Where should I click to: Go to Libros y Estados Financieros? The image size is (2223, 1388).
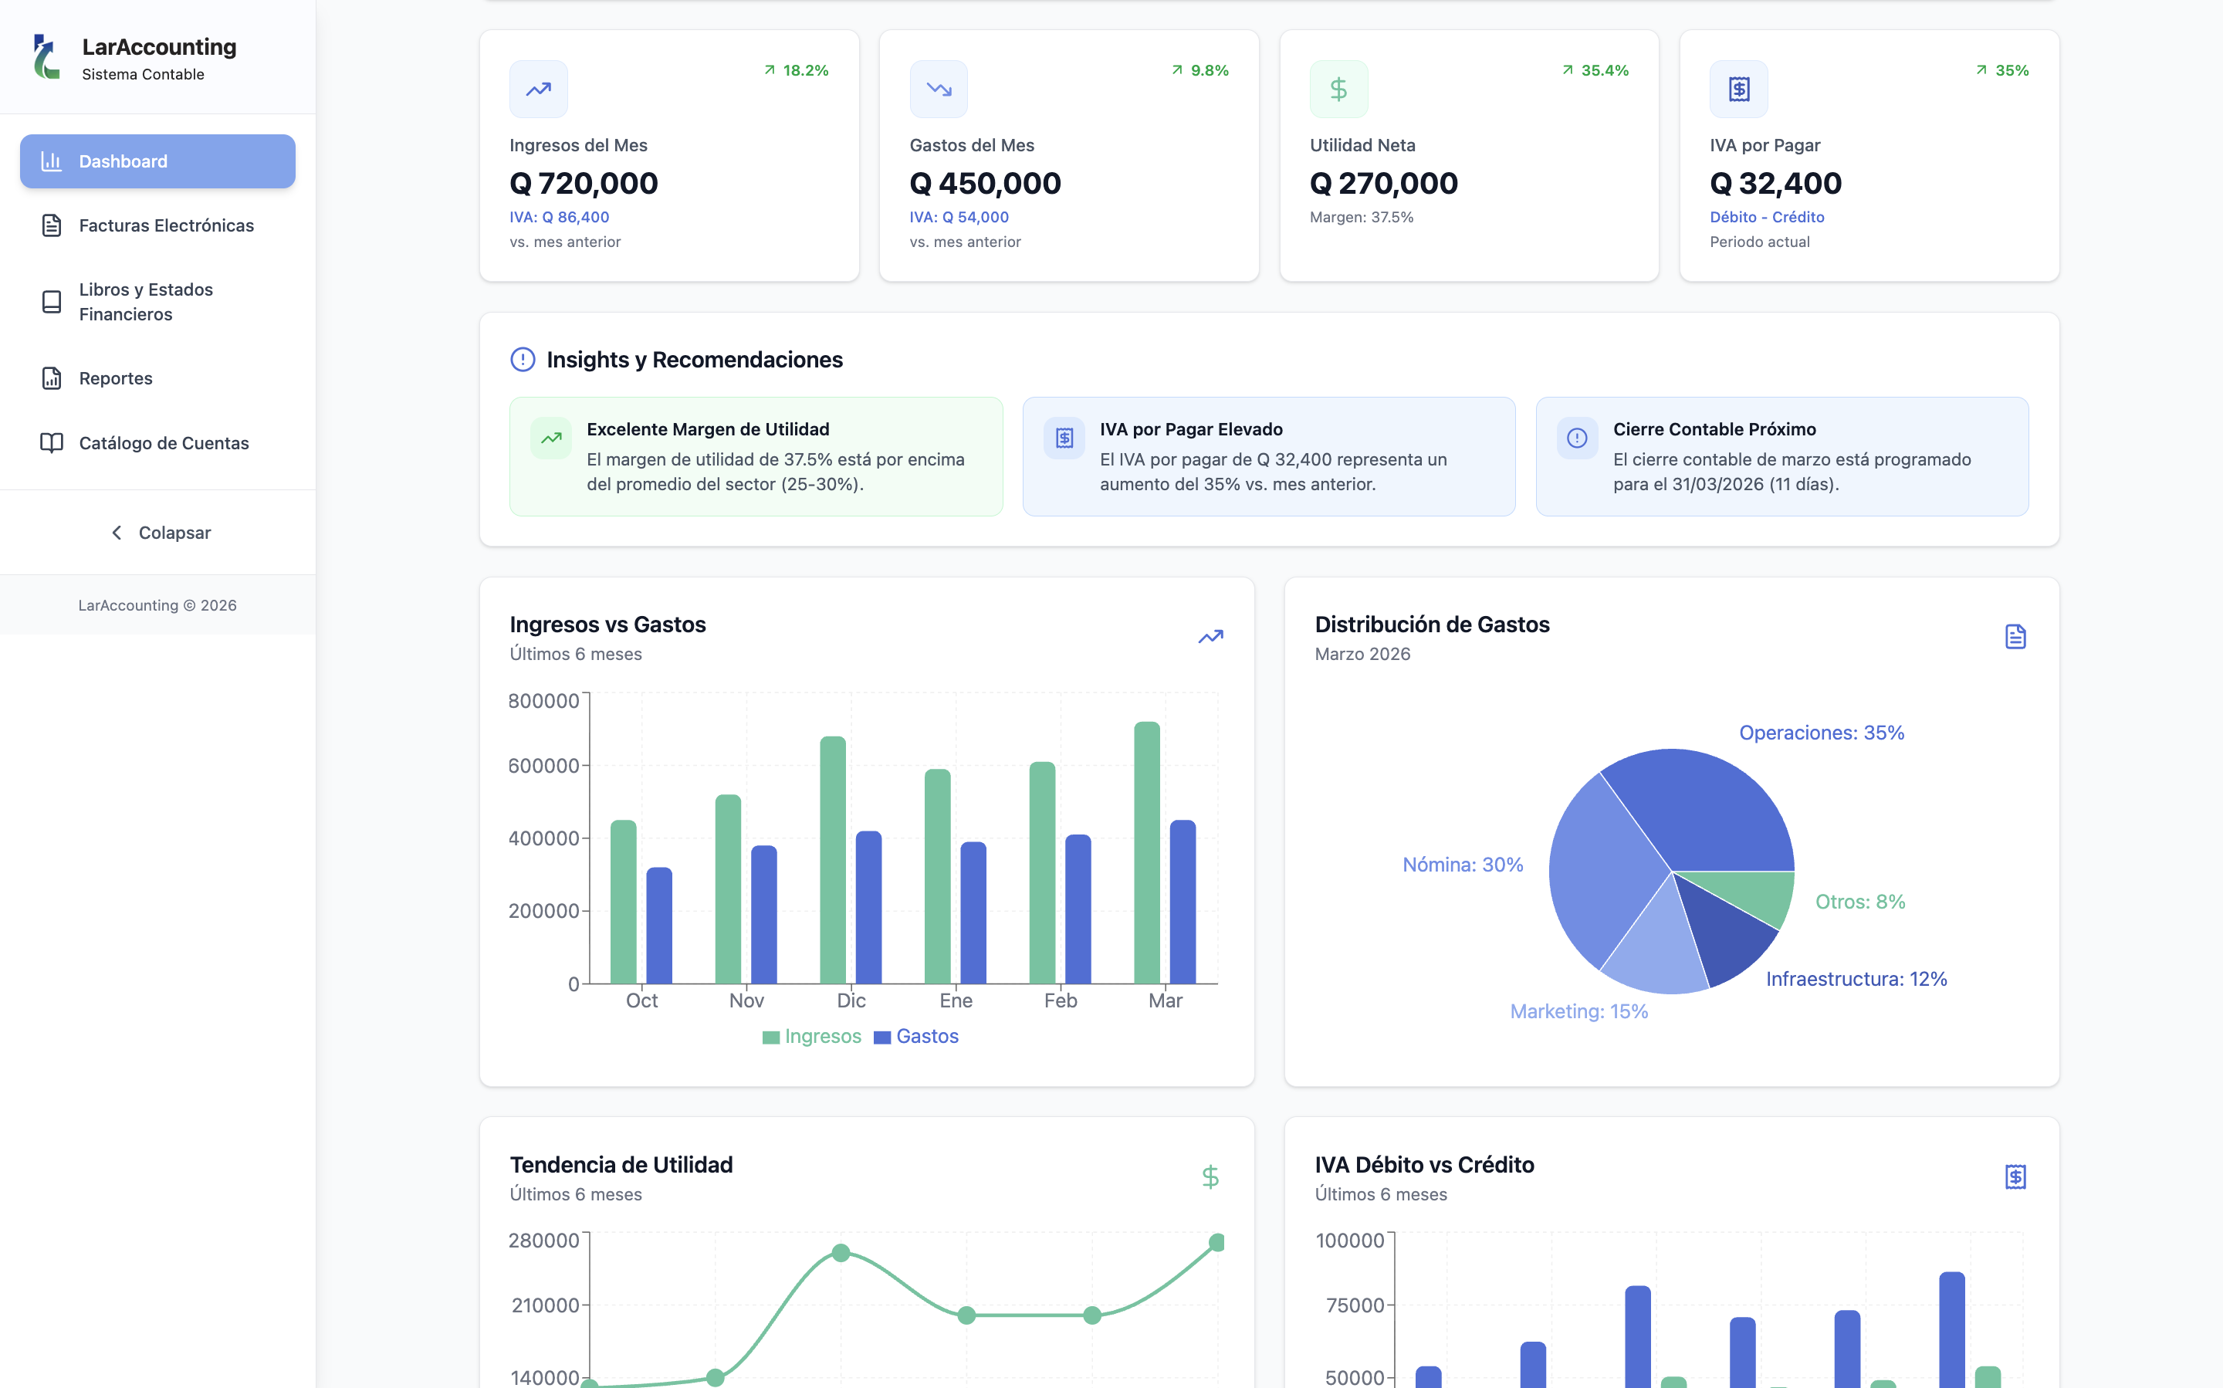point(158,302)
